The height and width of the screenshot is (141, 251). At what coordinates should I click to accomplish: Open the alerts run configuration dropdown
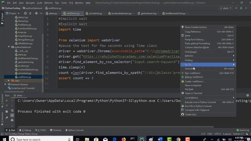click(226, 8)
